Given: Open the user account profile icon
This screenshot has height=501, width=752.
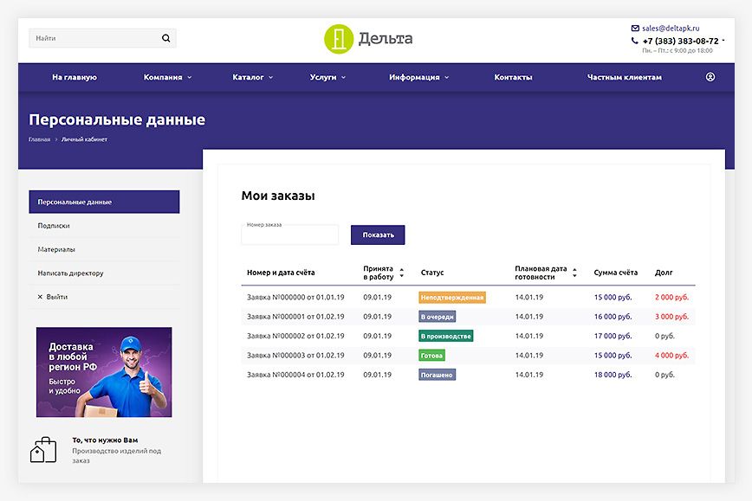Looking at the screenshot, I should 710,77.
